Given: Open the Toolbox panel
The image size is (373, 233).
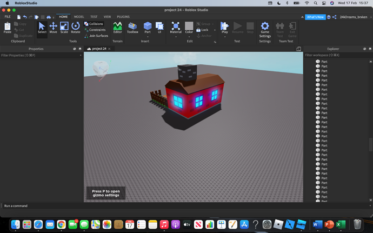Looking at the screenshot, I should pyautogui.click(x=132, y=28).
